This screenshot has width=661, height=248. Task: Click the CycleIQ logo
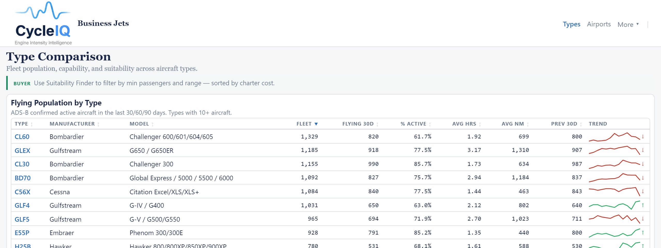[x=43, y=23]
